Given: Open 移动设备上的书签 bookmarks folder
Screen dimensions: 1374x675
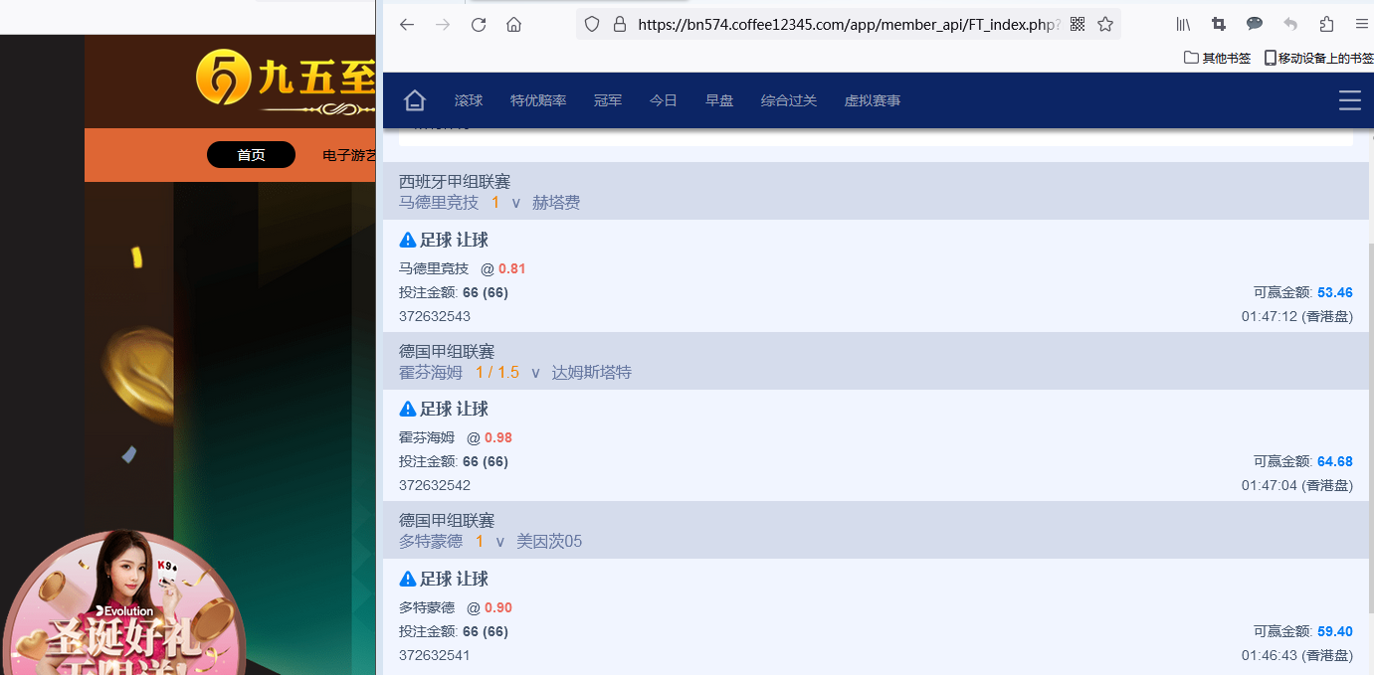Looking at the screenshot, I should (1318, 58).
